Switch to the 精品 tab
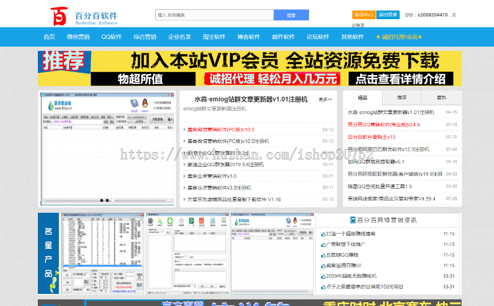Viewport: 494px width, 306px height. point(363,98)
